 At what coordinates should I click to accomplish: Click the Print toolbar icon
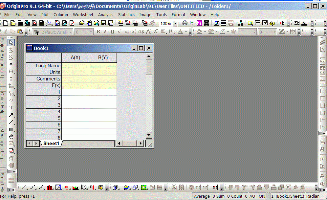[x=185, y=23]
